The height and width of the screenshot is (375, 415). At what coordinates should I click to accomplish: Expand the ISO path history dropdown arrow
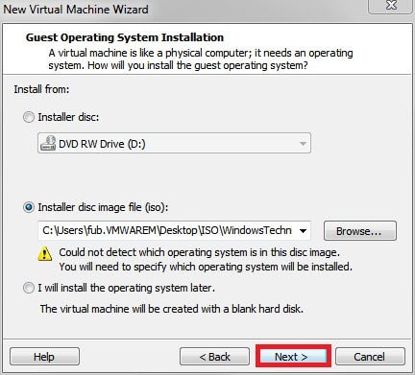(x=303, y=230)
